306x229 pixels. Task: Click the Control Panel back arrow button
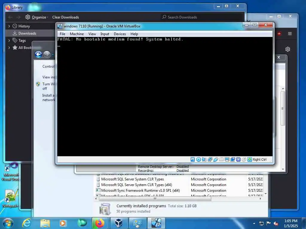[39, 54]
